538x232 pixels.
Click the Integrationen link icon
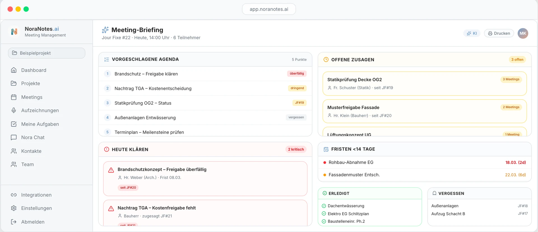tap(14, 195)
